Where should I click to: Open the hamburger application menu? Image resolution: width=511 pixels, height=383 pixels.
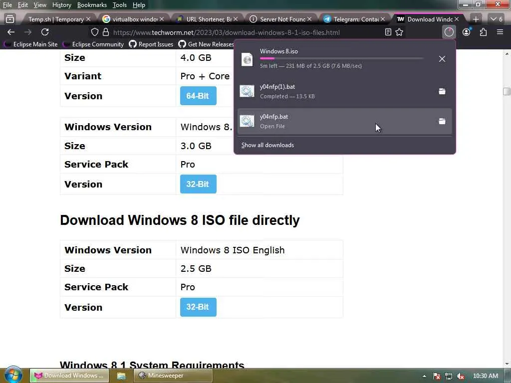tap(500, 32)
